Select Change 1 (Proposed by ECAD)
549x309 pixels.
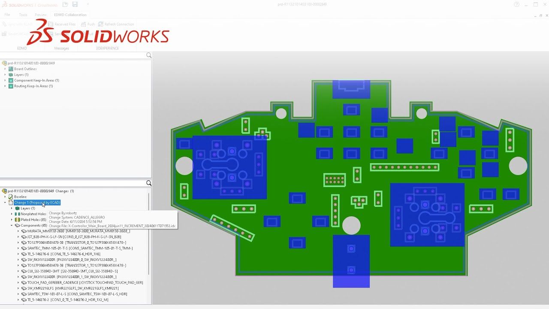point(37,203)
